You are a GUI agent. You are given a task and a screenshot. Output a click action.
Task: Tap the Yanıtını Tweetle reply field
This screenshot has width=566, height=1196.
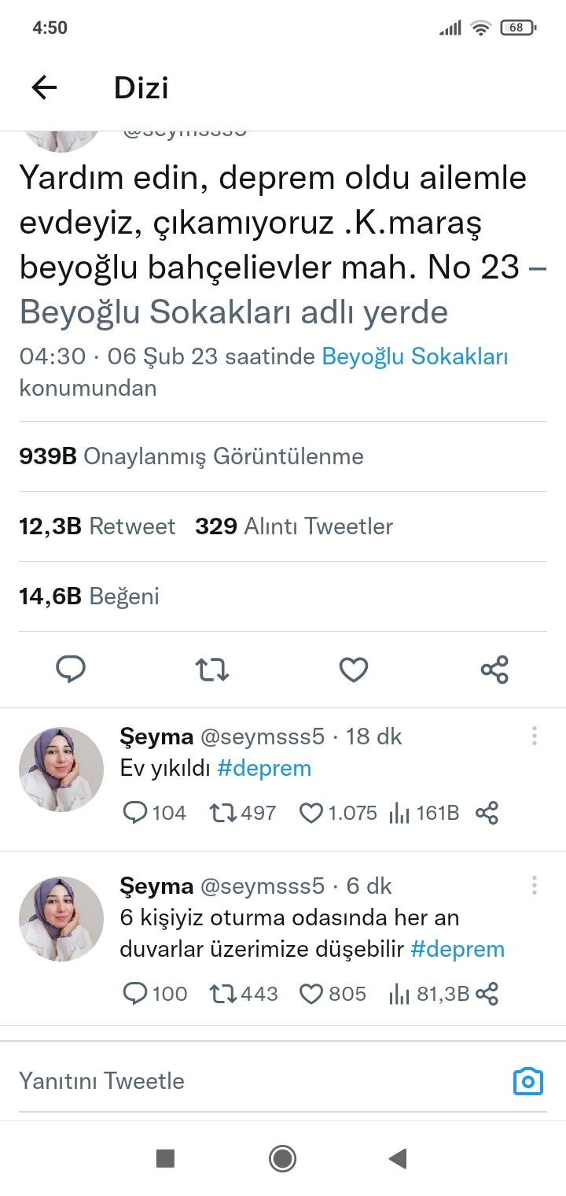[x=236, y=1081]
